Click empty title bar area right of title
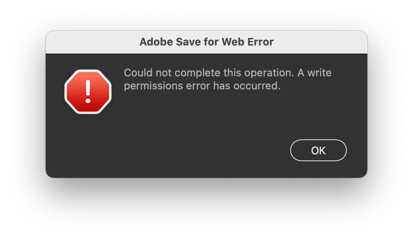Viewport: 413px width, 238px height. 320,42
